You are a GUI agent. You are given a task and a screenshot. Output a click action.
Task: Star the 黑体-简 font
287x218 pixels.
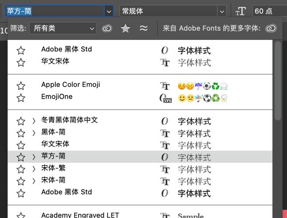(x=21, y=133)
